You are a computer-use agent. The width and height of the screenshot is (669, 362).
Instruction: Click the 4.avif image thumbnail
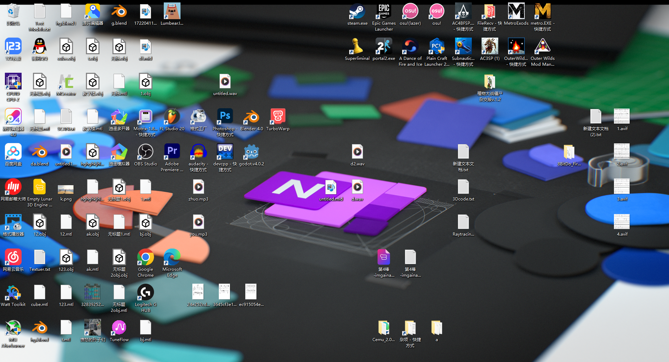tap(622, 222)
